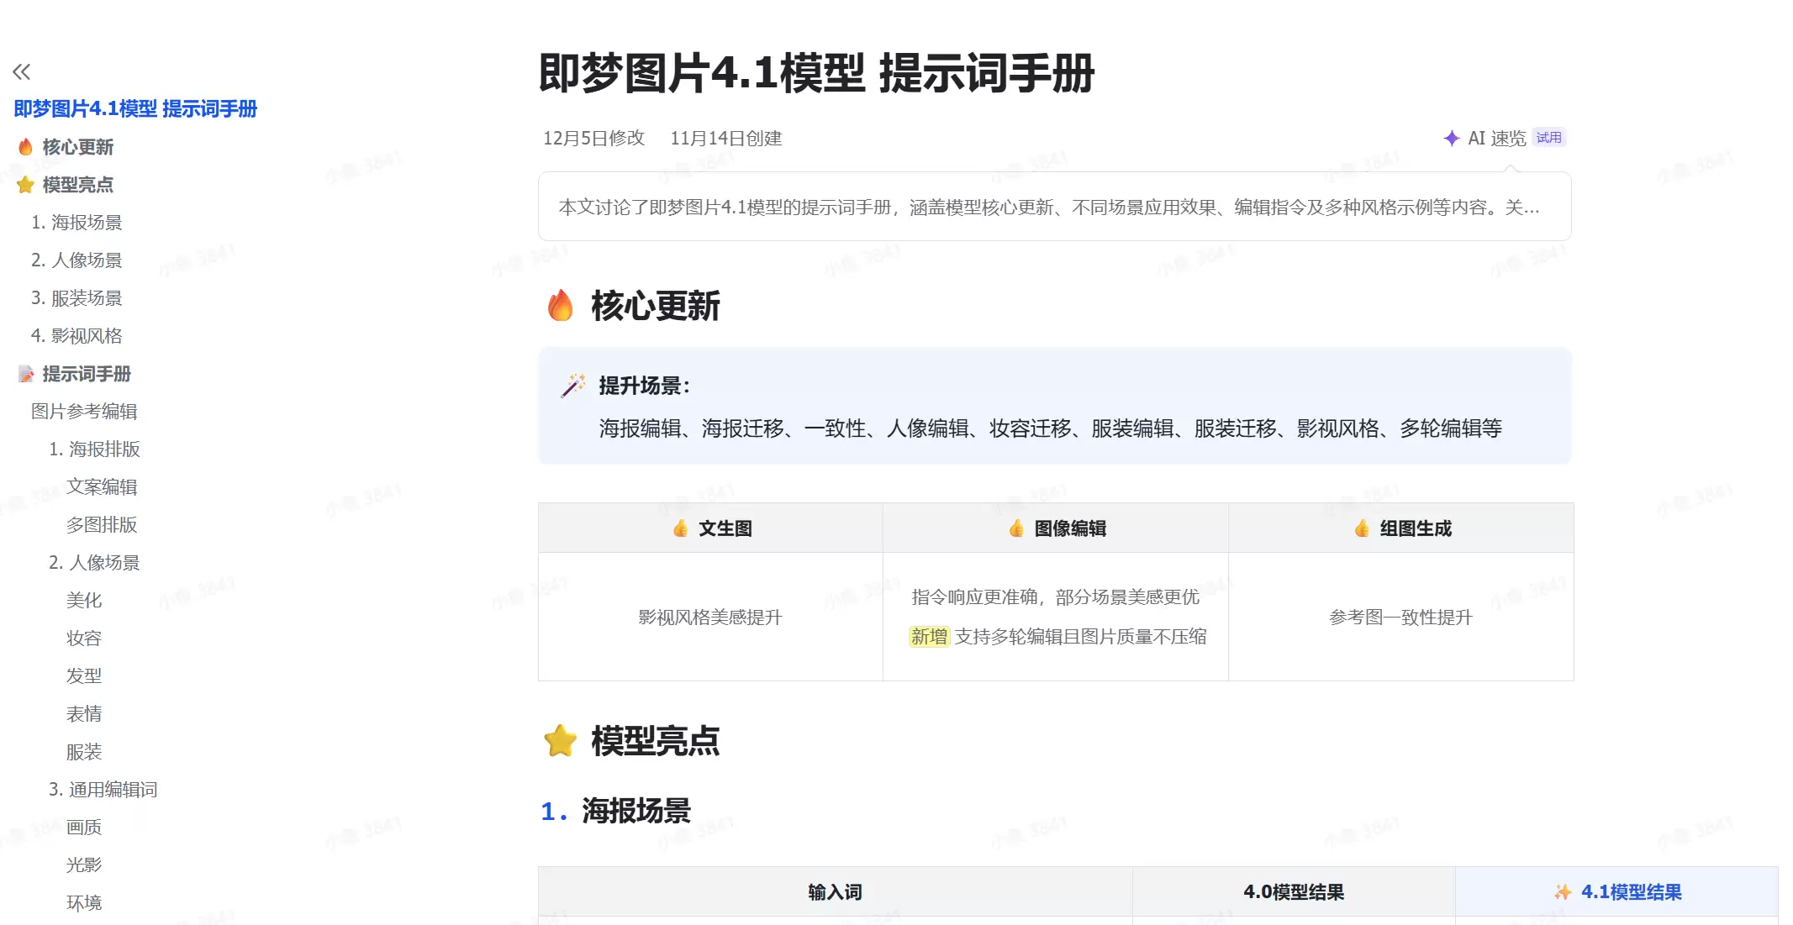Viewport: 1793px width, 925px height.
Task: Click the fire icon beside 核心更新 in sidebar
Action: [x=24, y=147]
